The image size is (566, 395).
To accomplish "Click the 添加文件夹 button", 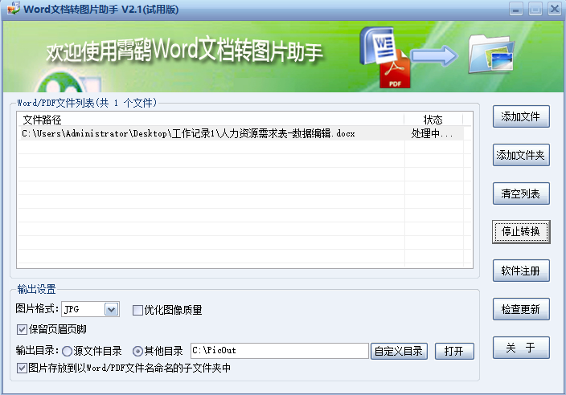I will pos(521,155).
